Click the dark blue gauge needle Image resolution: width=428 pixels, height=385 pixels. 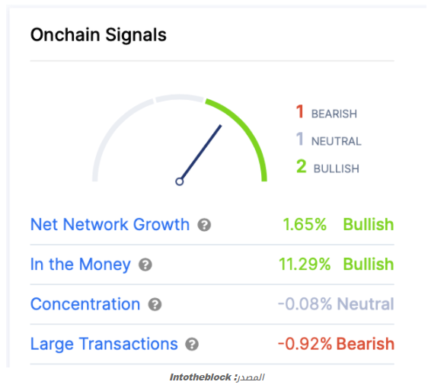pos(200,153)
